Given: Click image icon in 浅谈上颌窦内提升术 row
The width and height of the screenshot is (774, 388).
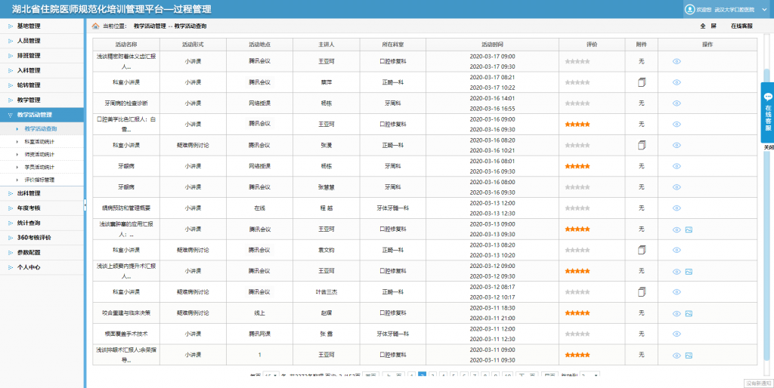Looking at the screenshot, I should pyautogui.click(x=689, y=271).
